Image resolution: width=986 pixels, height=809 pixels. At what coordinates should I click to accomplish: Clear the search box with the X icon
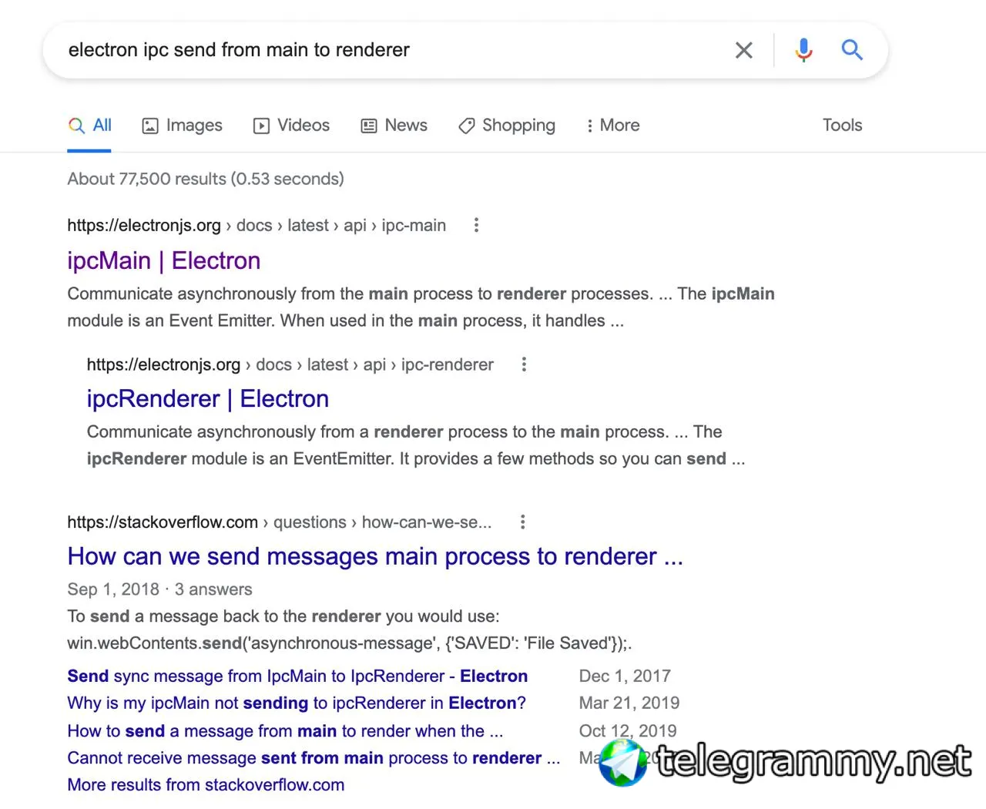(743, 51)
